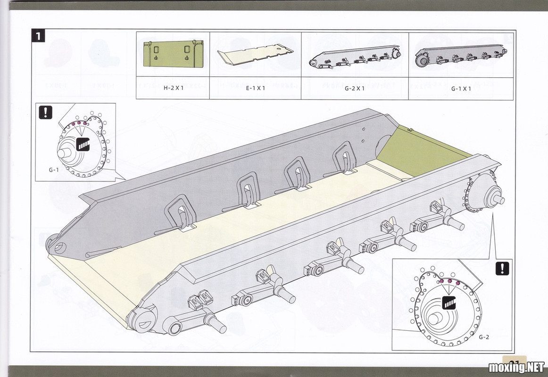Viewport: 548px width, 377px height.
Task: Select the G-2 hull side thumbnail
Action: pos(355,57)
